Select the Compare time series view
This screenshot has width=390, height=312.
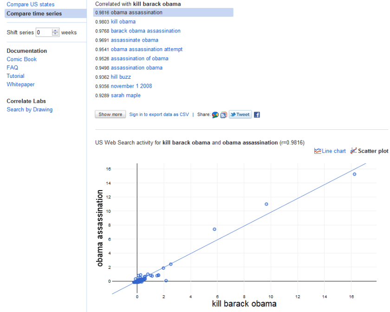(34, 14)
